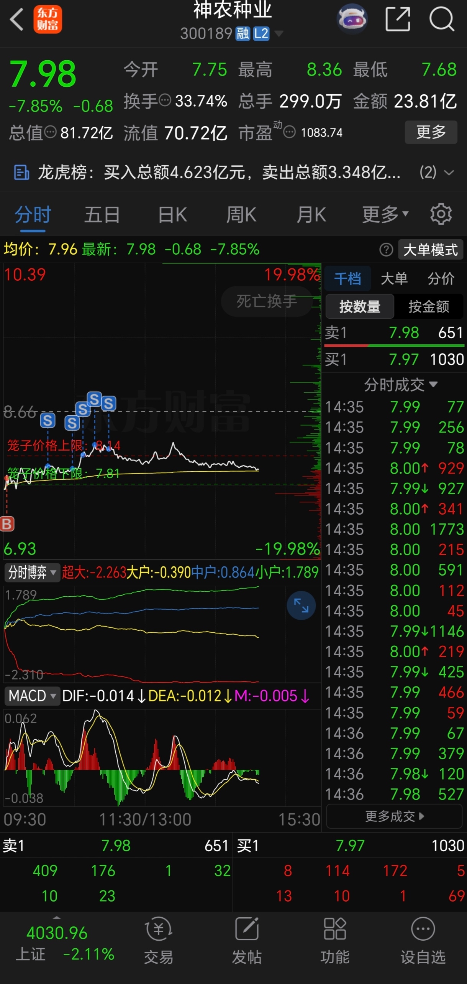Open the 分时成交 dropdown

(400, 384)
